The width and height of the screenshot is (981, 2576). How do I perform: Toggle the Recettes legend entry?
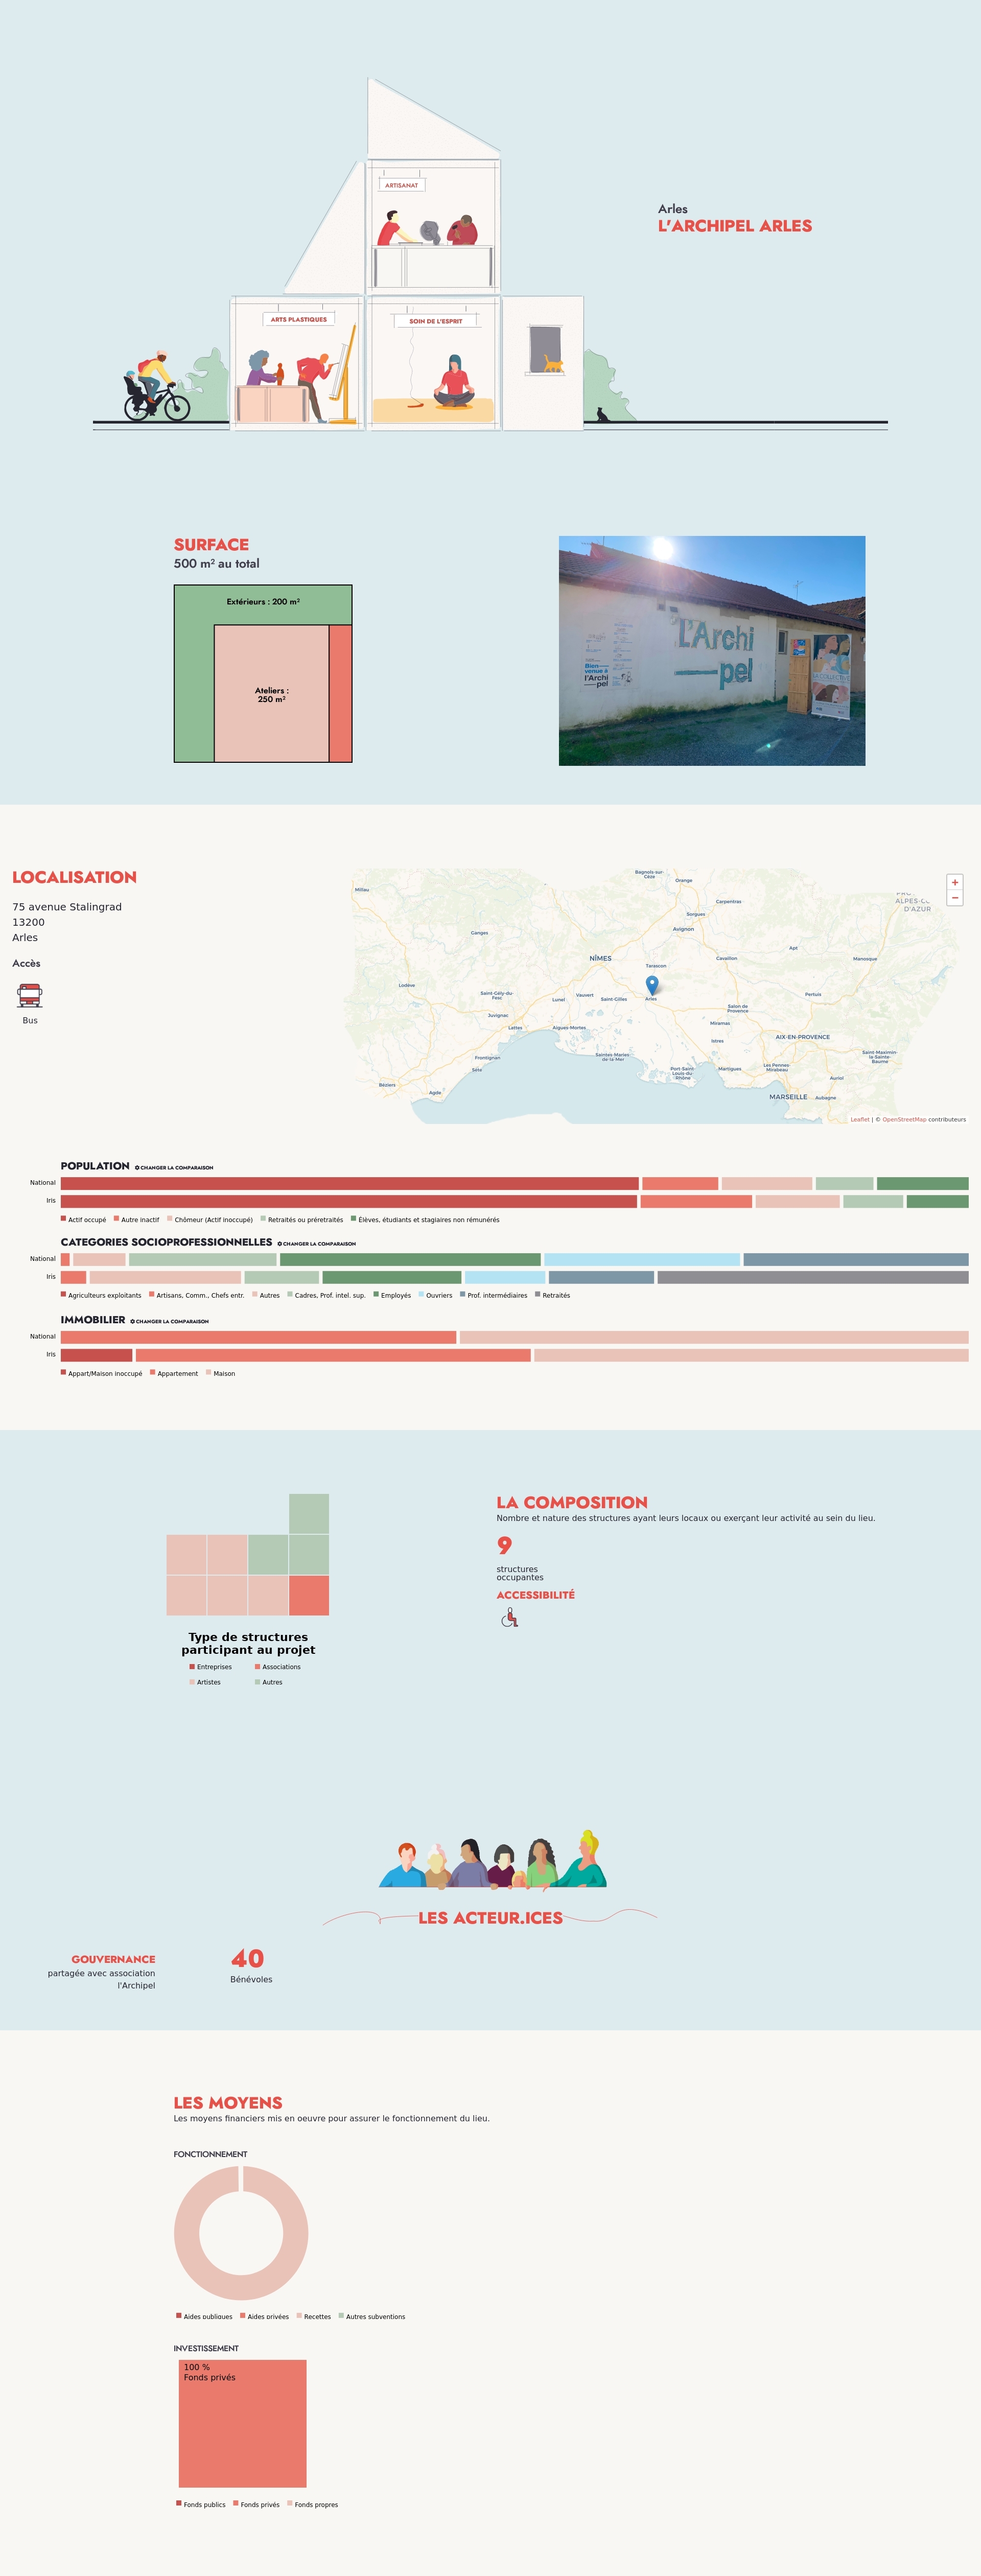click(316, 2316)
